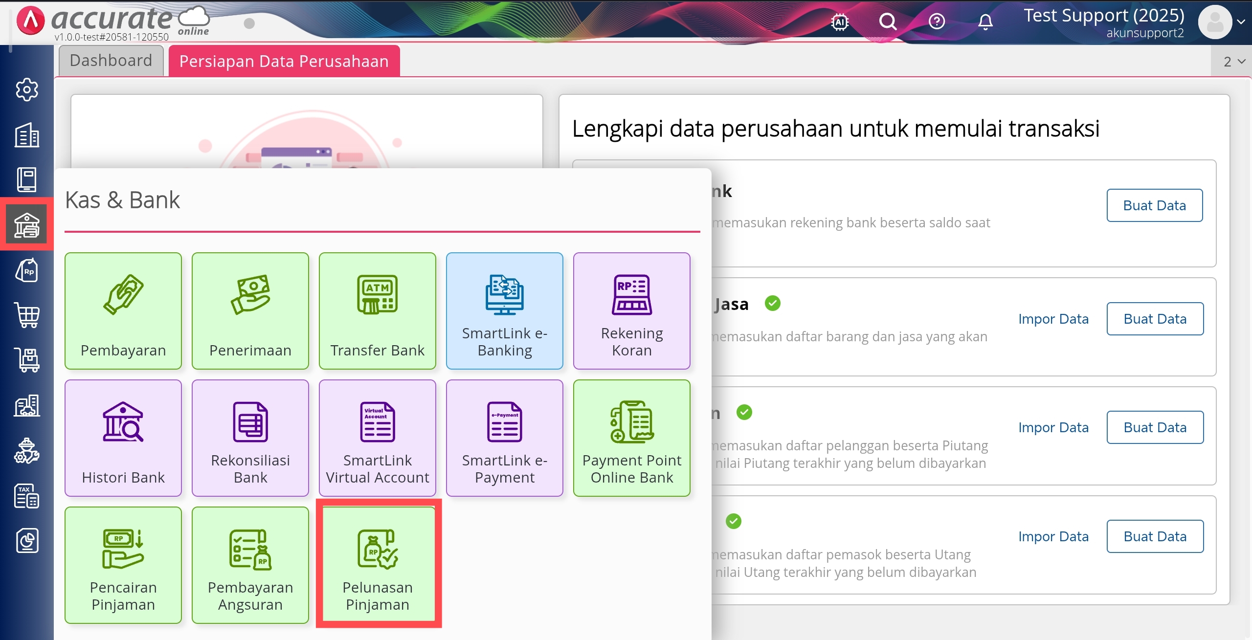Expand the open tabs counter dropdown
1252x640 pixels.
[x=1234, y=62]
